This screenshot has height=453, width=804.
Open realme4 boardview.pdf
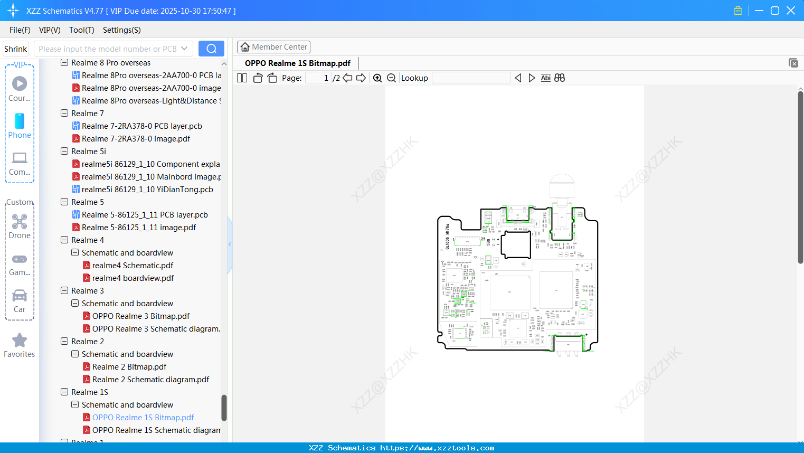[x=128, y=278]
